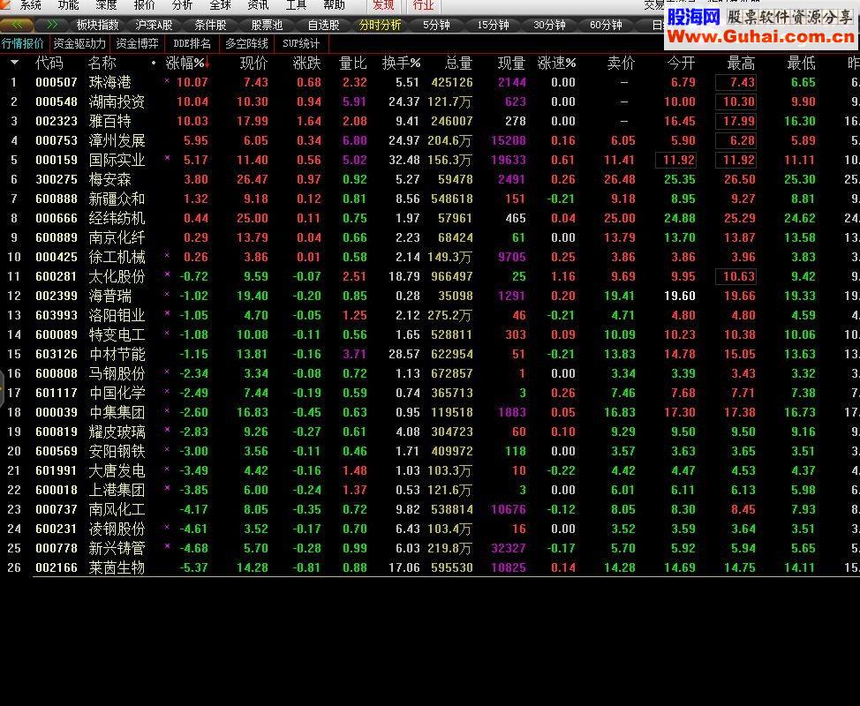
Task: Open the 帮助 menu
Action: (334, 5)
